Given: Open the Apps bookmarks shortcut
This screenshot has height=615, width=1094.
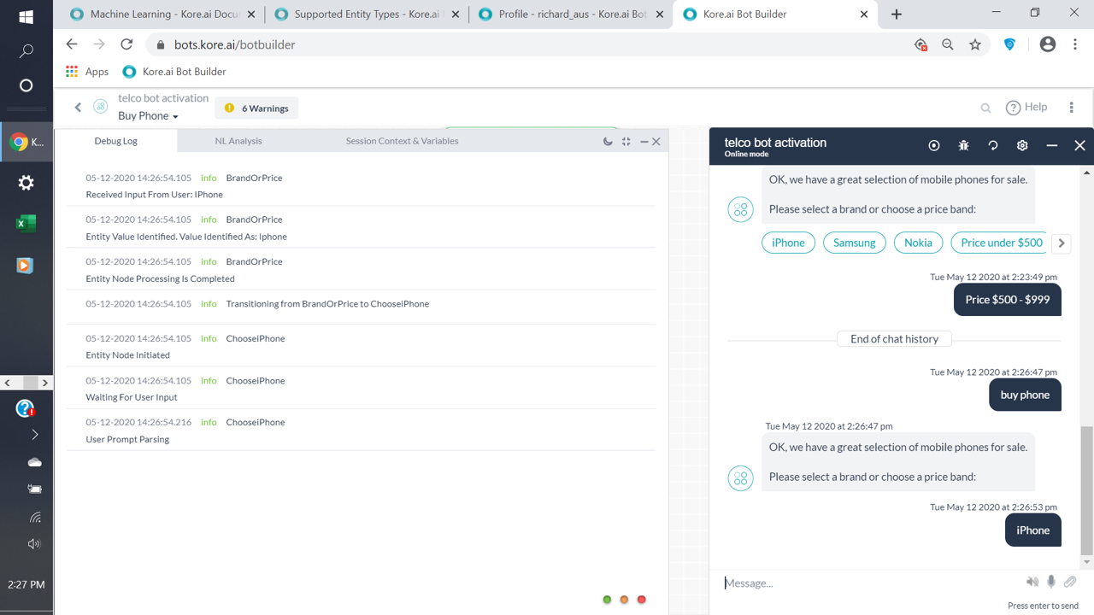Looking at the screenshot, I should point(87,72).
